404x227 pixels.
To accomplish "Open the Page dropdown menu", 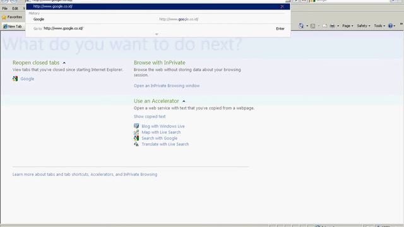I will [x=348, y=26].
